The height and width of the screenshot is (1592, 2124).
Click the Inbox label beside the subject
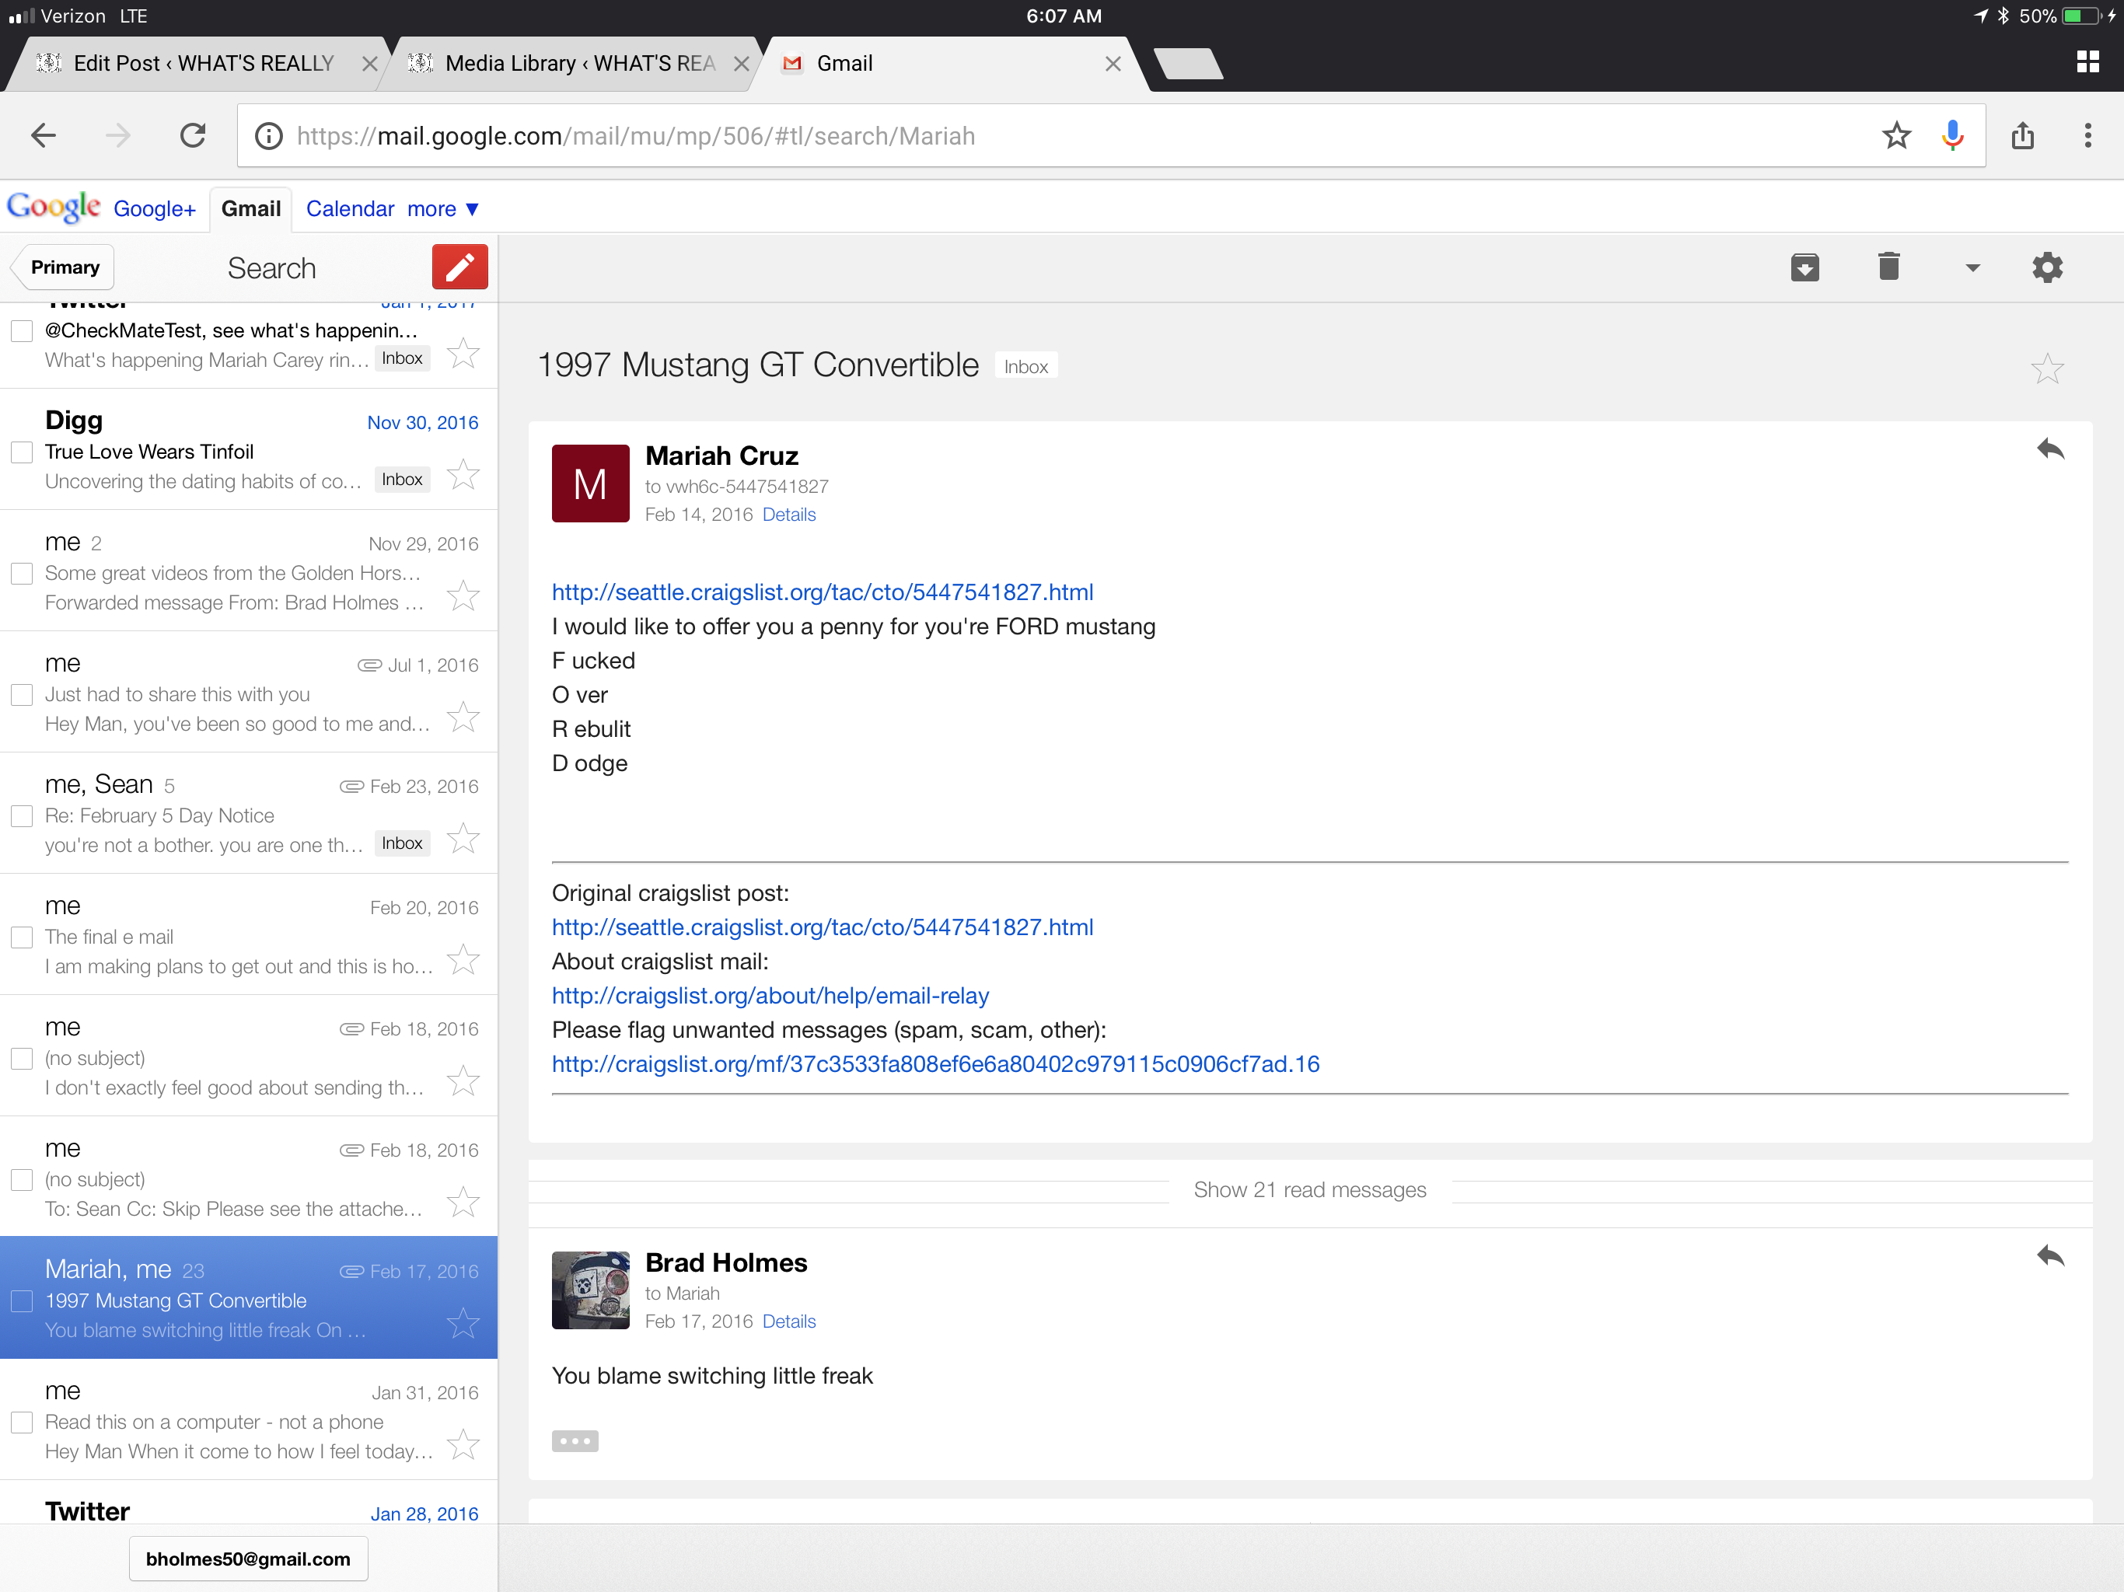coord(1025,367)
